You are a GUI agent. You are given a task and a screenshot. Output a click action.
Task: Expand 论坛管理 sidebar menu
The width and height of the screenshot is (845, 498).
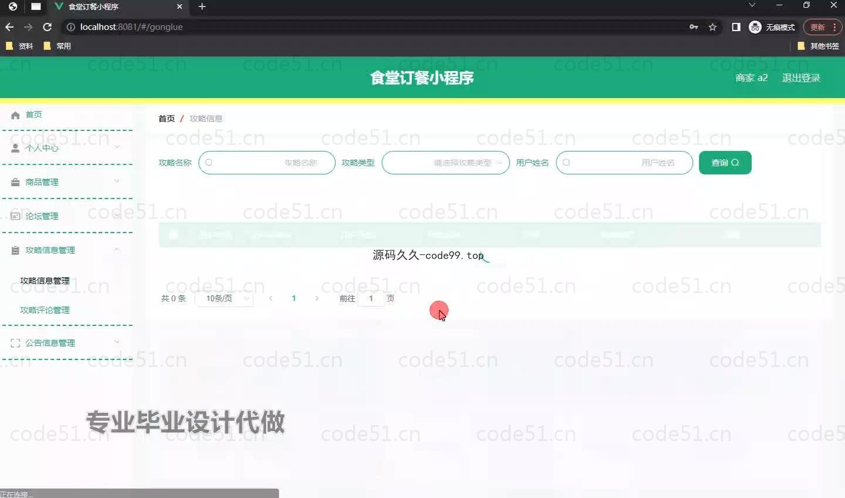67,216
